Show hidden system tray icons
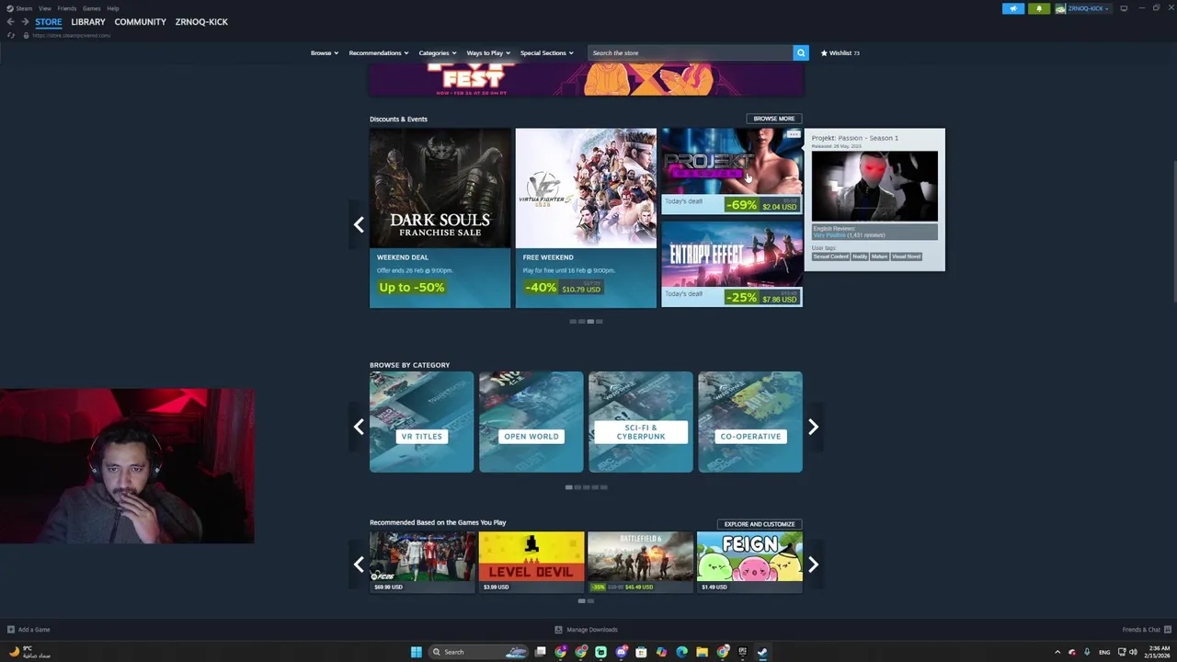Viewport: 1177px width, 662px height. coord(1057,652)
